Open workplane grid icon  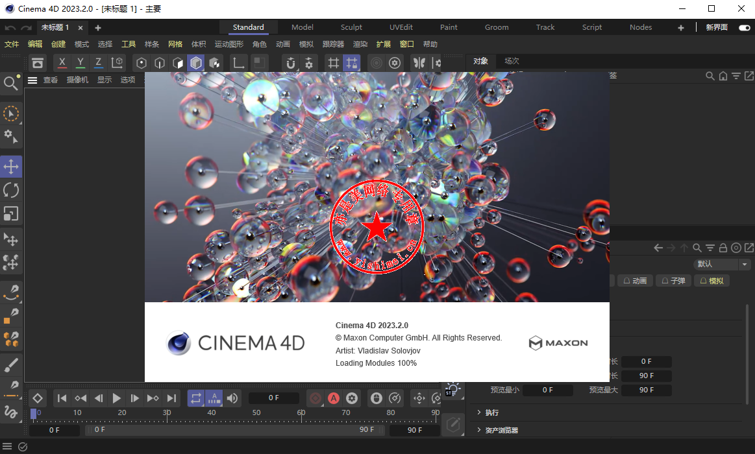333,63
